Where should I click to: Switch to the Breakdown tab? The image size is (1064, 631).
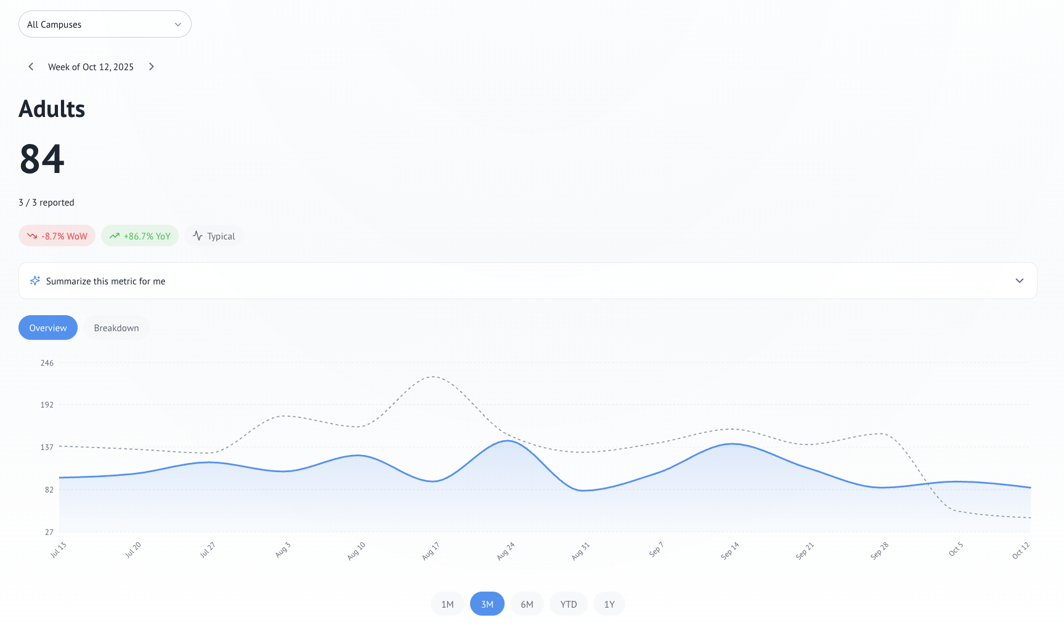point(116,328)
